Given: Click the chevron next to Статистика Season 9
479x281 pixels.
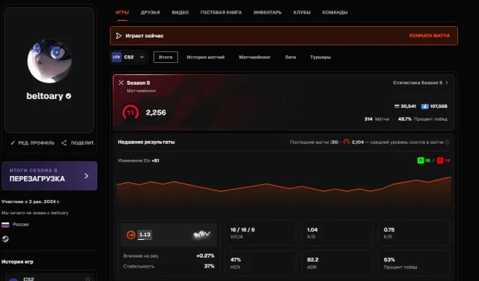Looking at the screenshot, I should 447,83.
